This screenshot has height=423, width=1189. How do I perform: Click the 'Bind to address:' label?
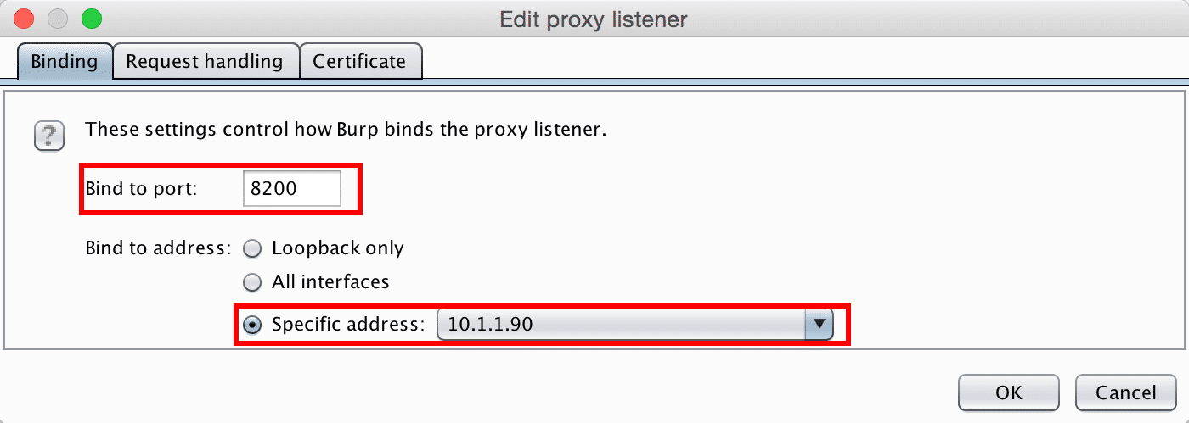tap(158, 249)
